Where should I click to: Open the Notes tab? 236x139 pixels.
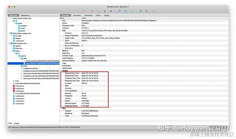107,15
